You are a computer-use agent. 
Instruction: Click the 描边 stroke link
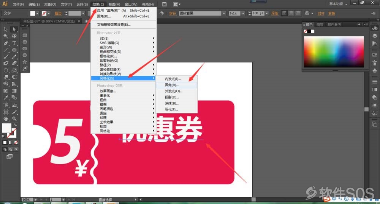pos(58,14)
